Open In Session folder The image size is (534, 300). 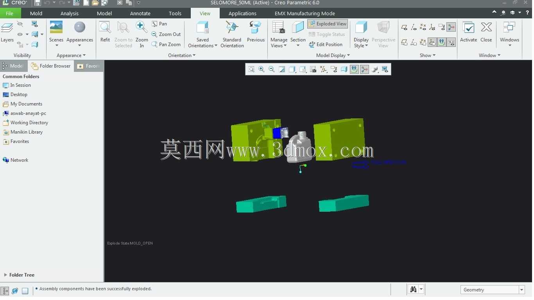(16, 85)
